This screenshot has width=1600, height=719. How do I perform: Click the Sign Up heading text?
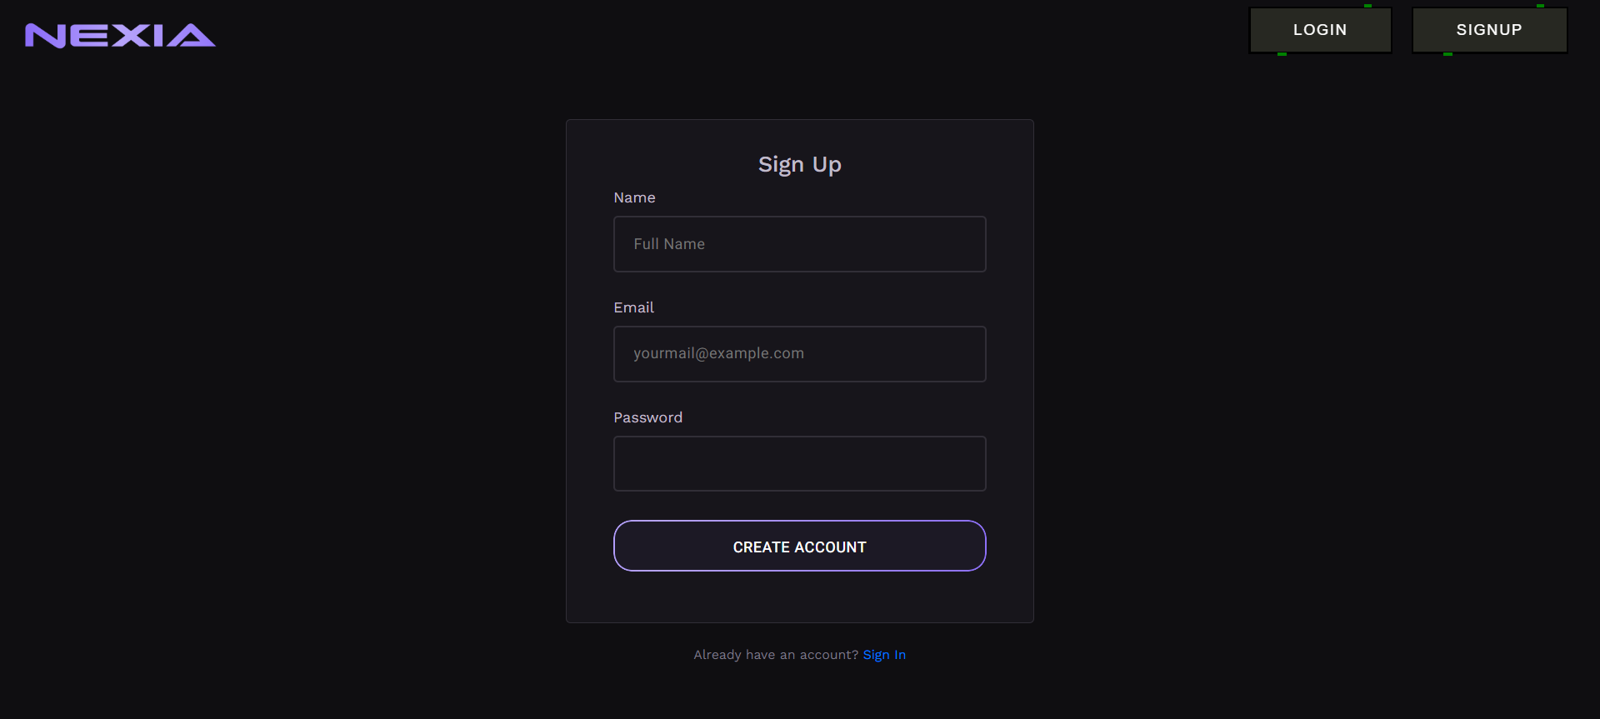[799, 164]
